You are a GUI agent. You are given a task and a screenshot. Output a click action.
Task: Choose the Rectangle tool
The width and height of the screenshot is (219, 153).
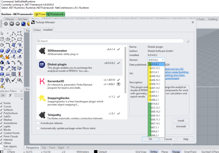click(19, 39)
